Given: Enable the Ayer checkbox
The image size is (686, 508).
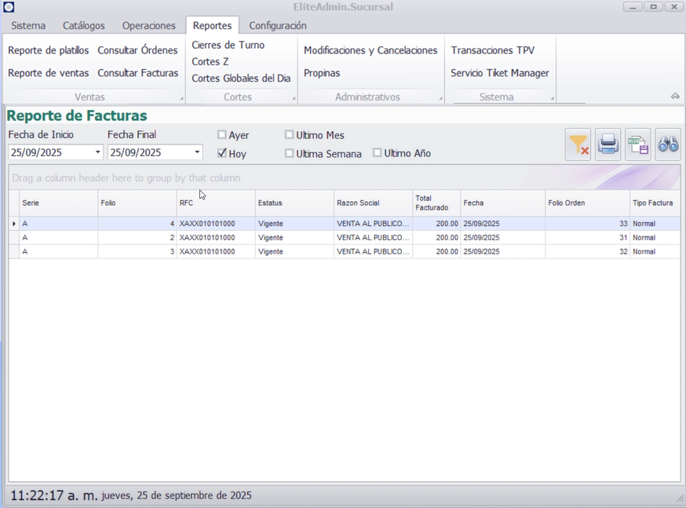Looking at the screenshot, I should pos(222,135).
